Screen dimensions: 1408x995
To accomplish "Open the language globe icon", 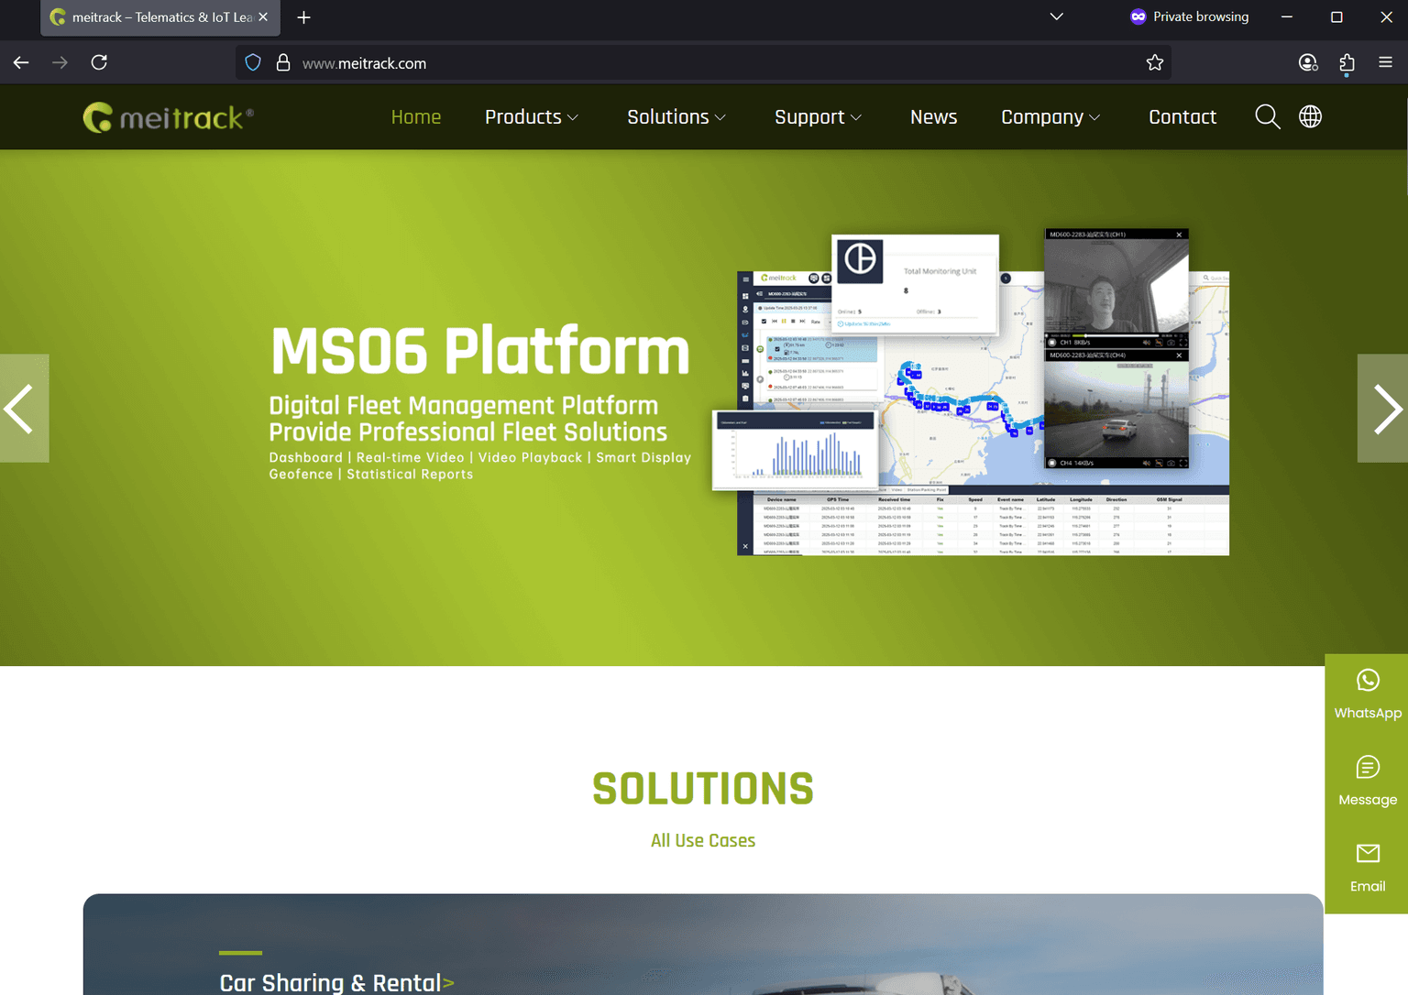I will tap(1310, 116).
